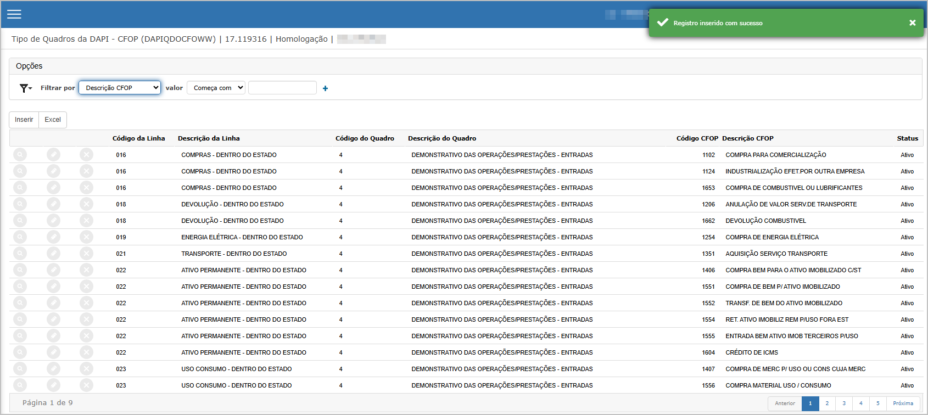Click the funnel filter icon

(25, 88)
